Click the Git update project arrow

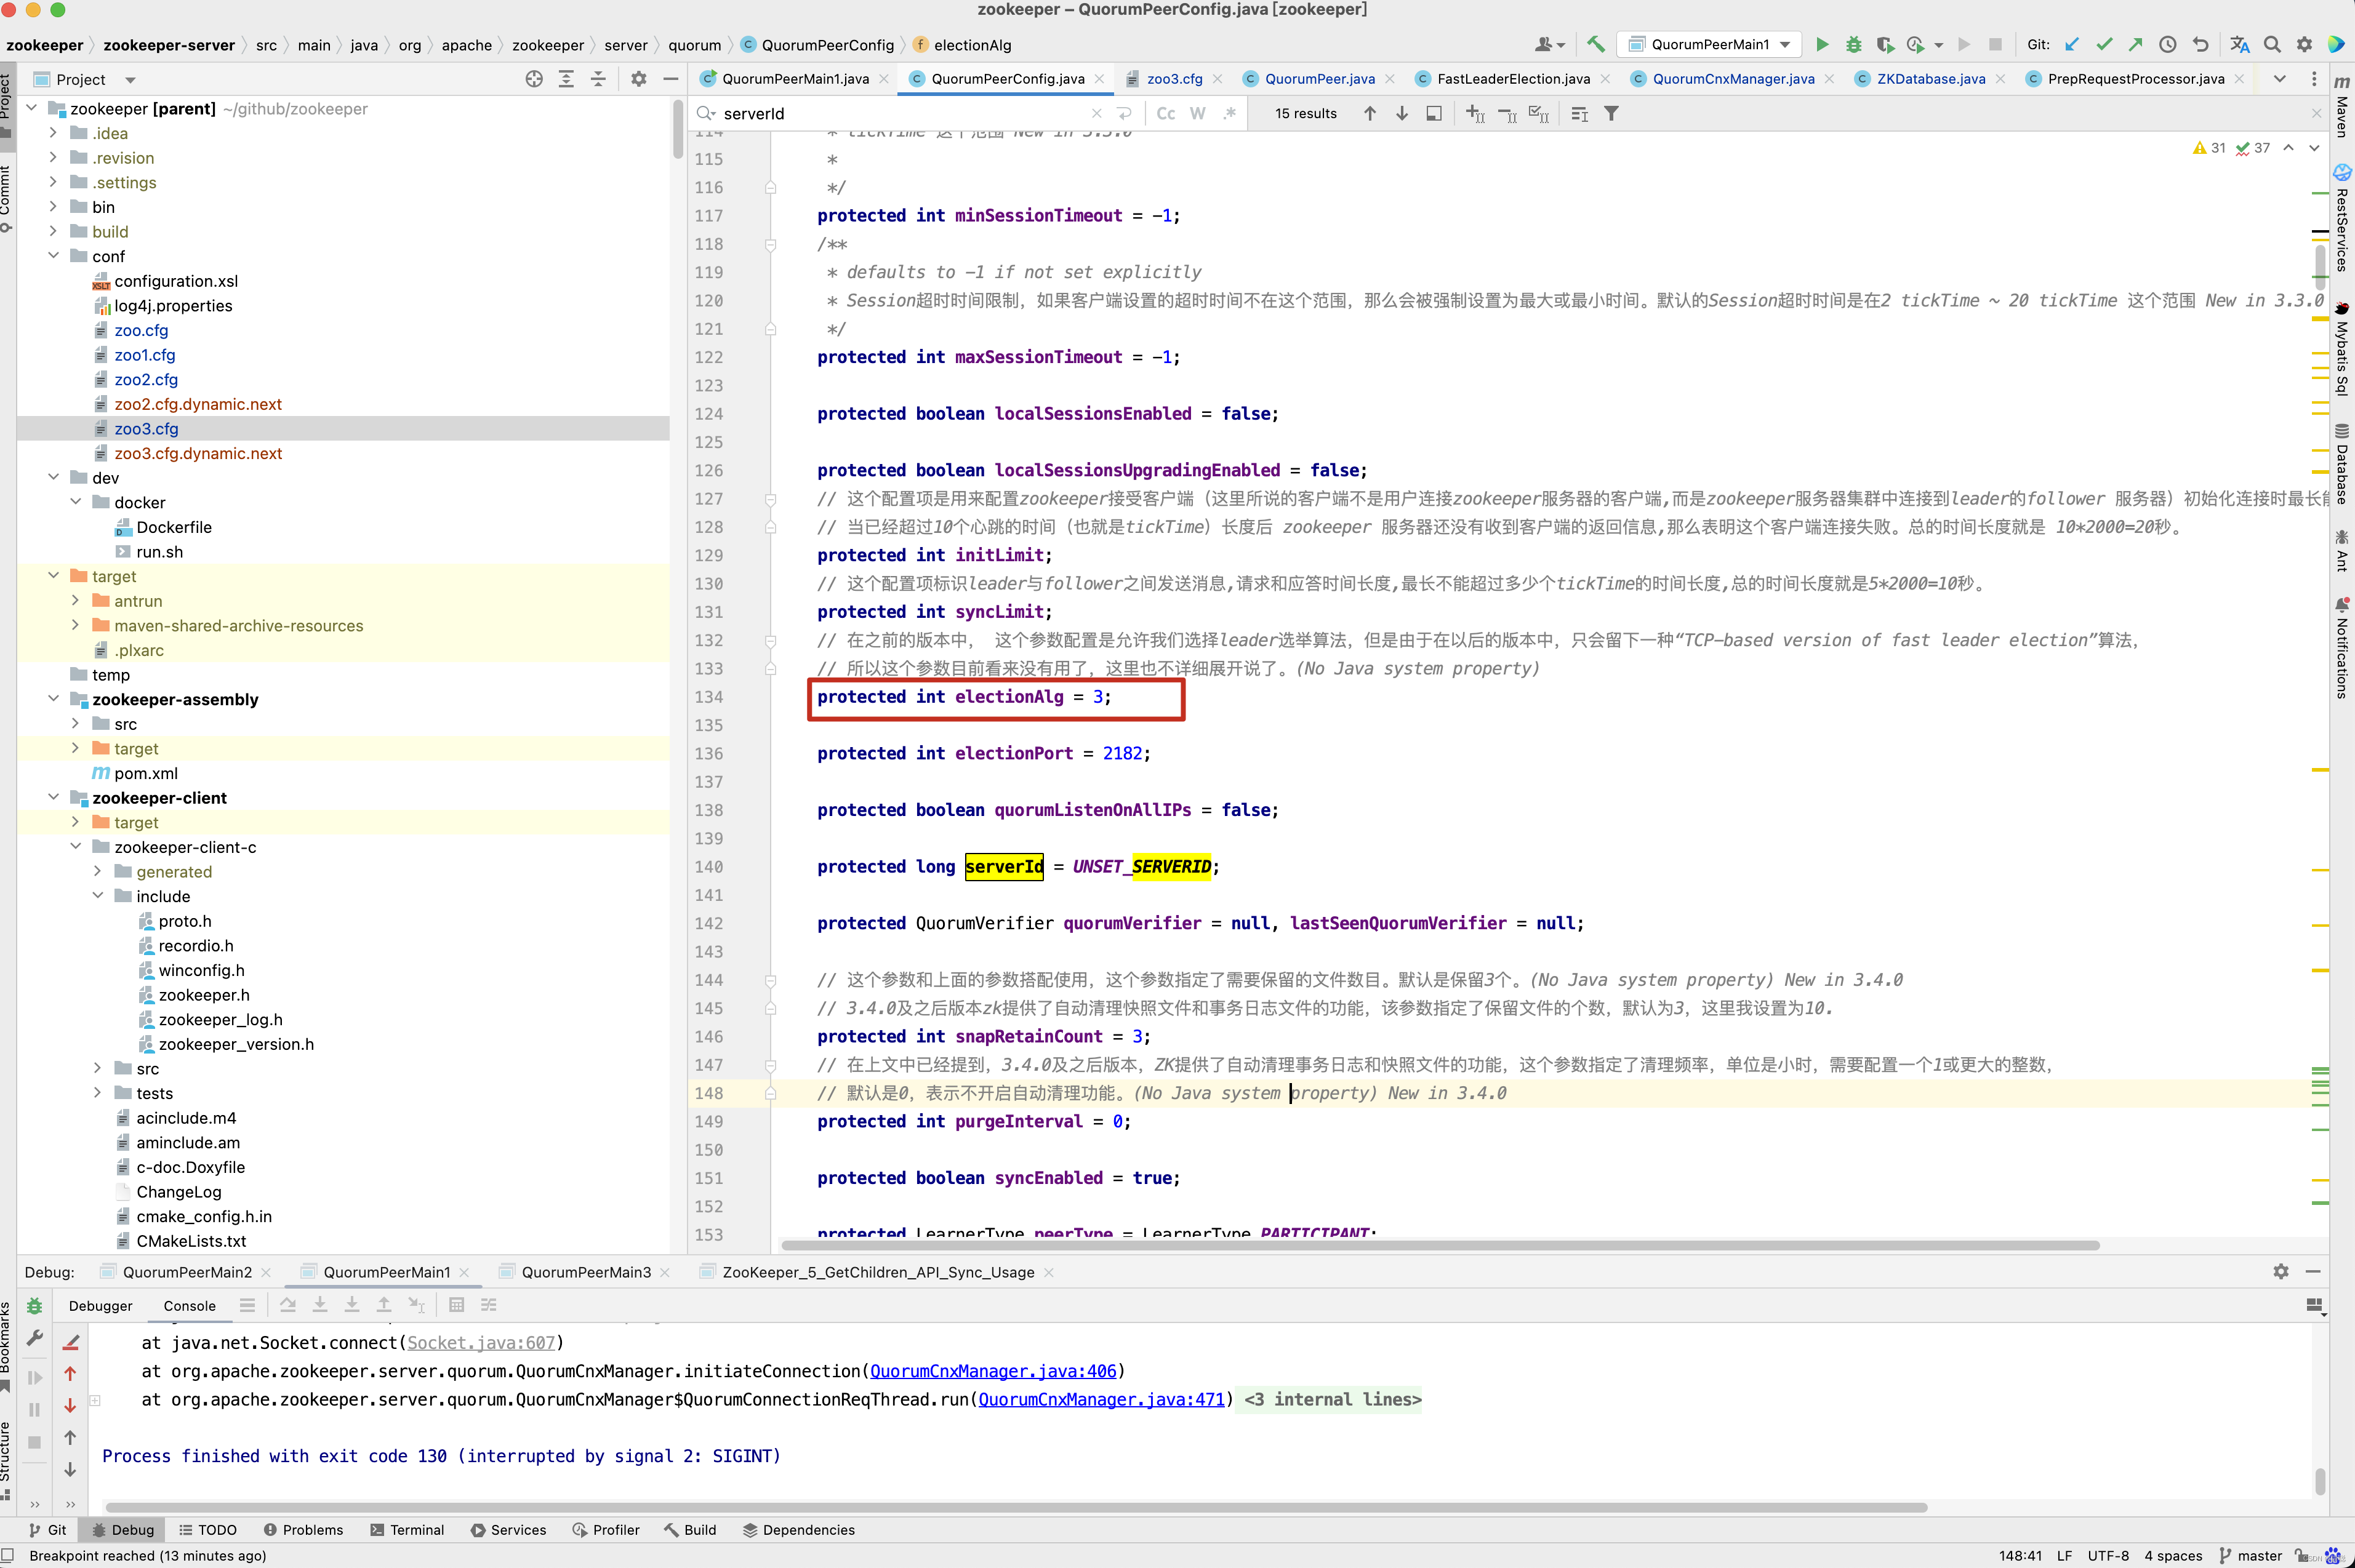[x=2072, y=44]
